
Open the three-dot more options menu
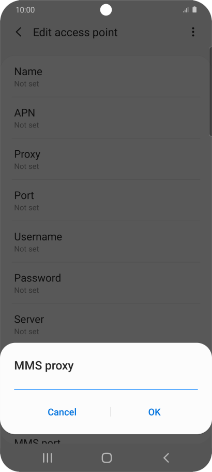[193, 32]
